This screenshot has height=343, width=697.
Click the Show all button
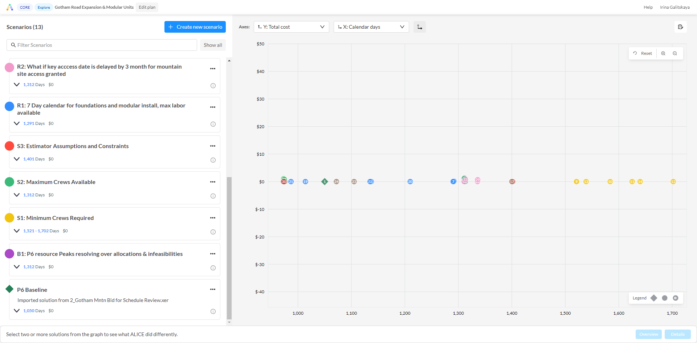[x=213, y=45]
